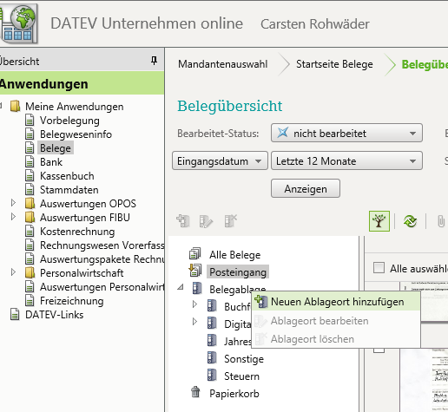The width and height of the screenshot is (448, 412).
Task: Click the Freizeichnung document icon
Action: point(30,300)
